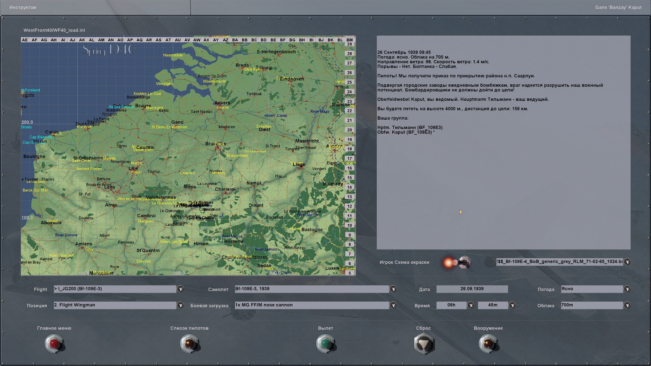The height and width of the screenshot is (366, 651).
Task: Expand the Погода weather dropdown
Action: [x=627, y=289]
